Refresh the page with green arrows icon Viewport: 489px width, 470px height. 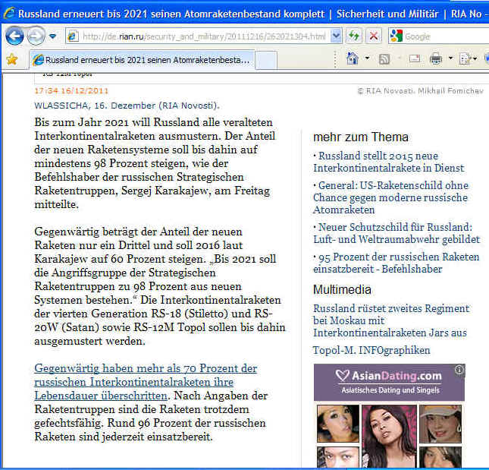click(354, 36)
